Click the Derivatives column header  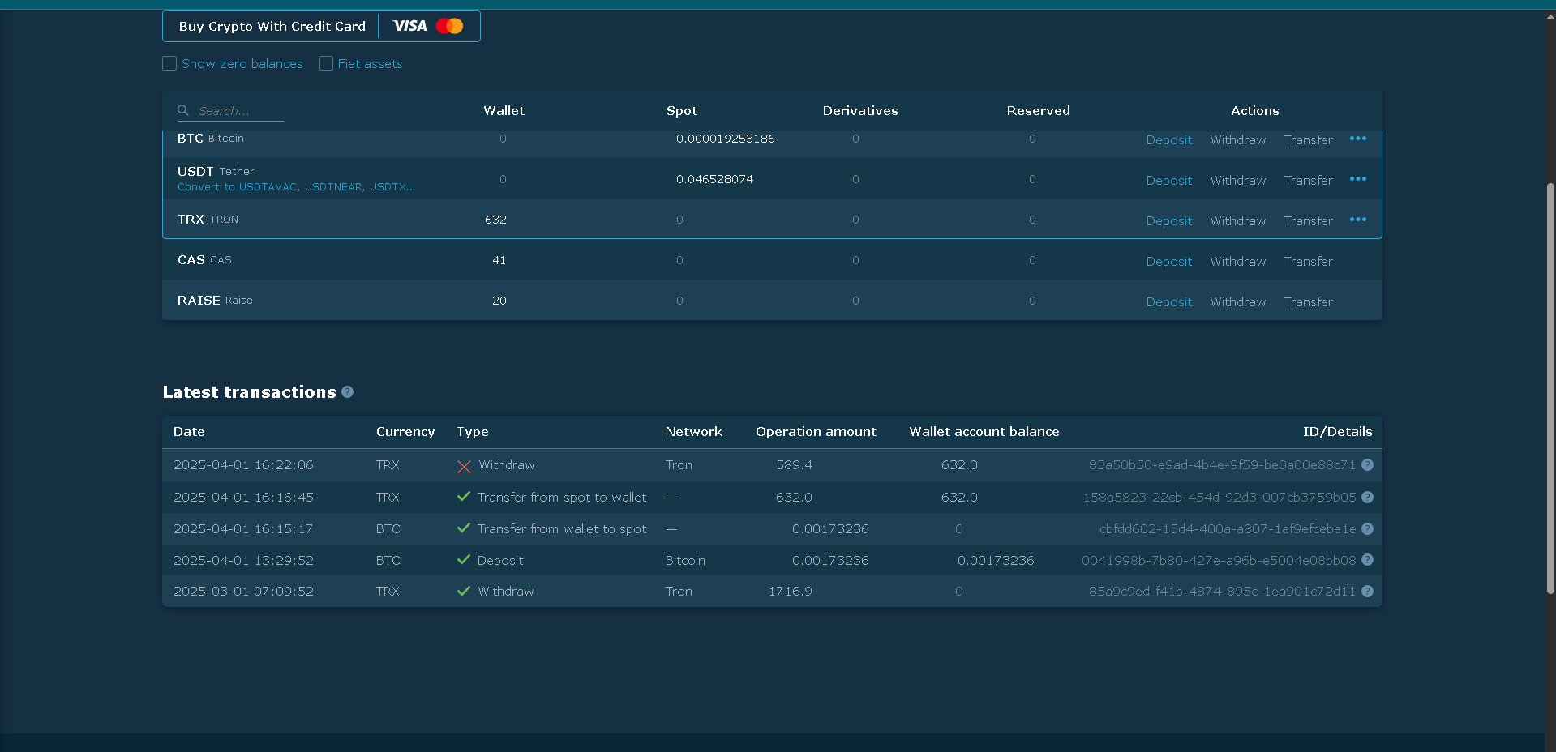(859, 111)
